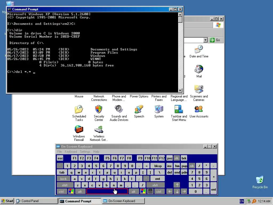
Task: Toggle the nlk num lock key
Action: [192, 166]
